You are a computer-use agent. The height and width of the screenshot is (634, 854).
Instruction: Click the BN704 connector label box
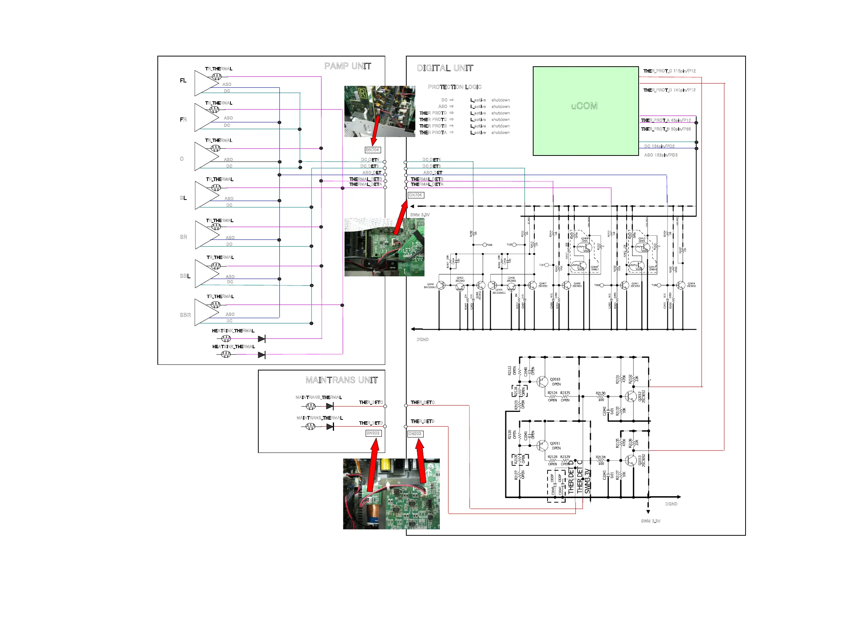[x=372, y=150]
